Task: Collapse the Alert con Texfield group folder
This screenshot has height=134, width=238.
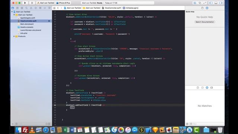Action: [x=14, y=15]
